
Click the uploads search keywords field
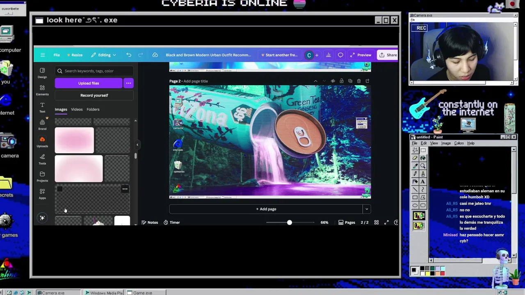[94, 71]
